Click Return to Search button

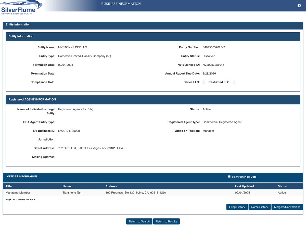tap(139, 222)
